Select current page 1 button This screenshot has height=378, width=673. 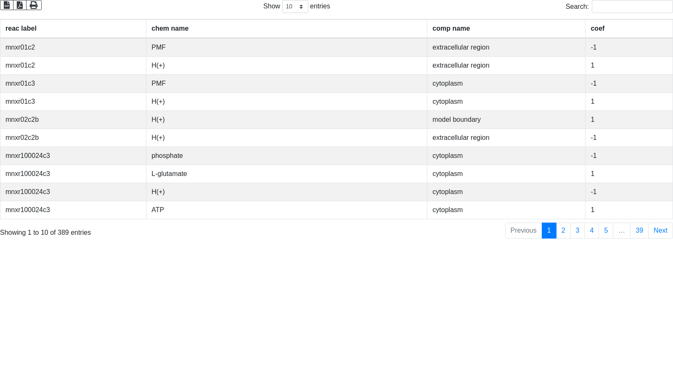(549, 231)
